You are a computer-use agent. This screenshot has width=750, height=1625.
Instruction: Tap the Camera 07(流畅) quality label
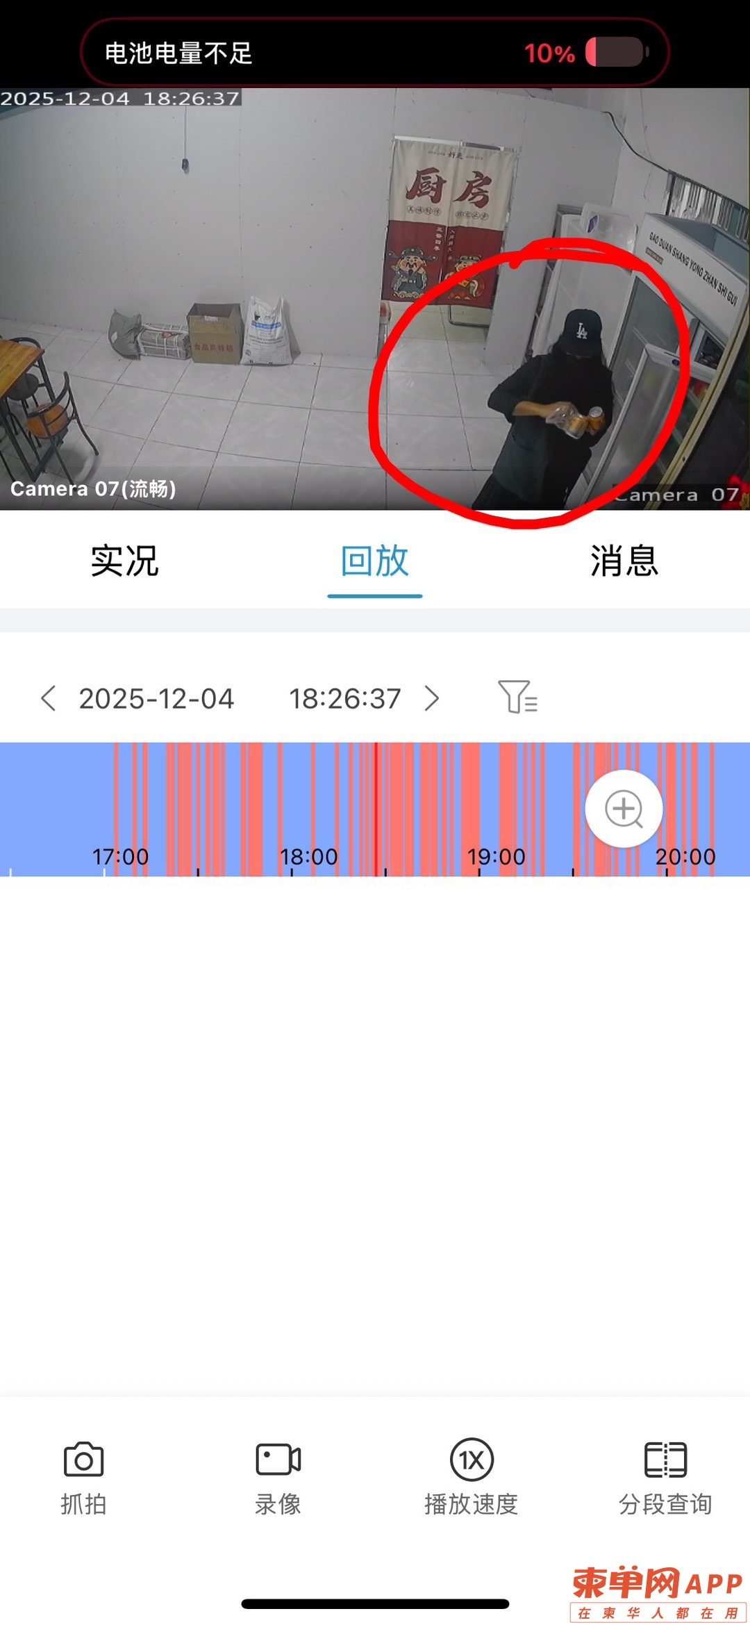click(93, 488)
